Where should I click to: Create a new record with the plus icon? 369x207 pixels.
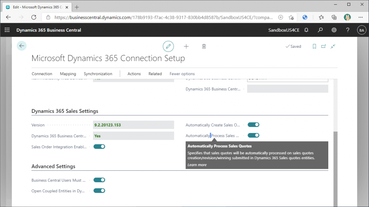coord(186,46)
